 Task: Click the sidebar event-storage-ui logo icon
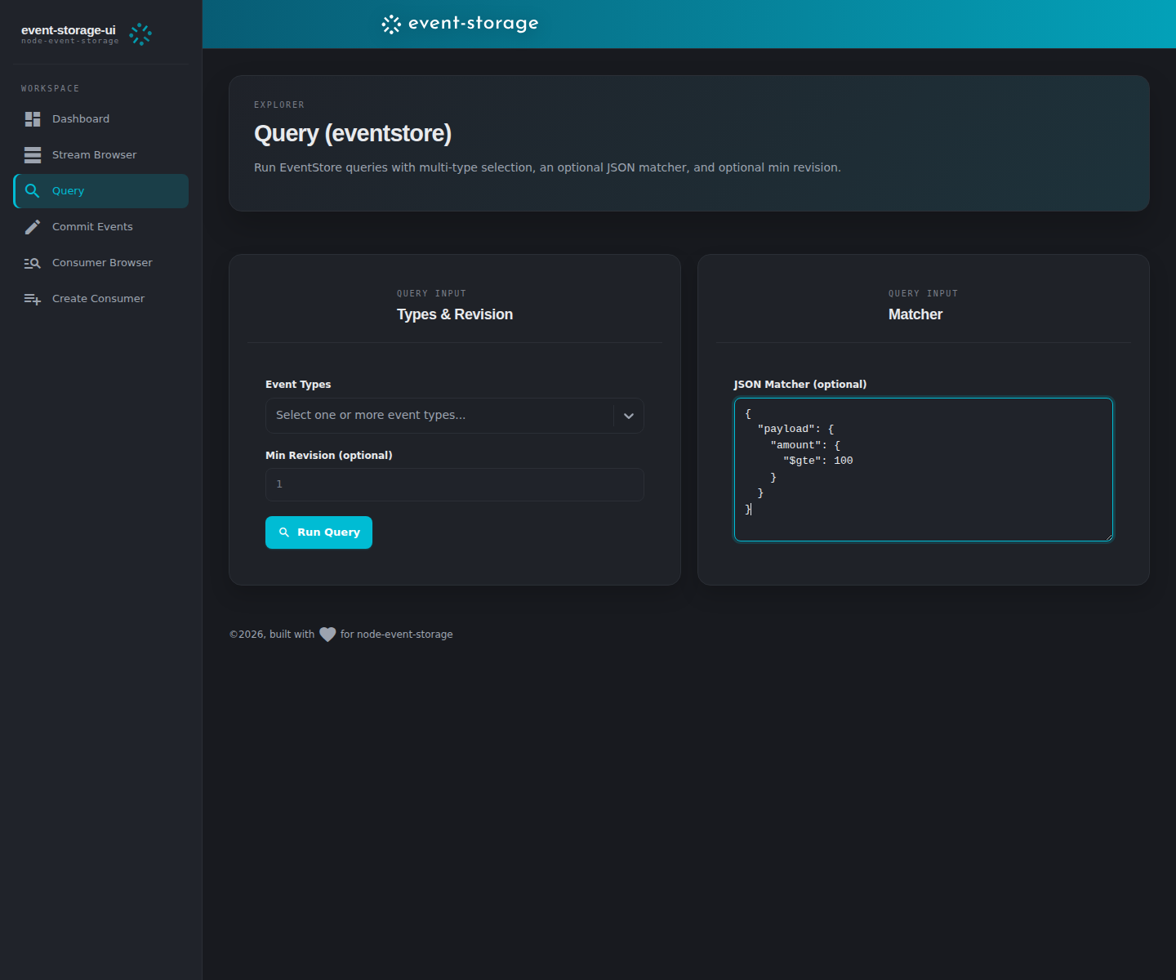[x=140, y=34]
